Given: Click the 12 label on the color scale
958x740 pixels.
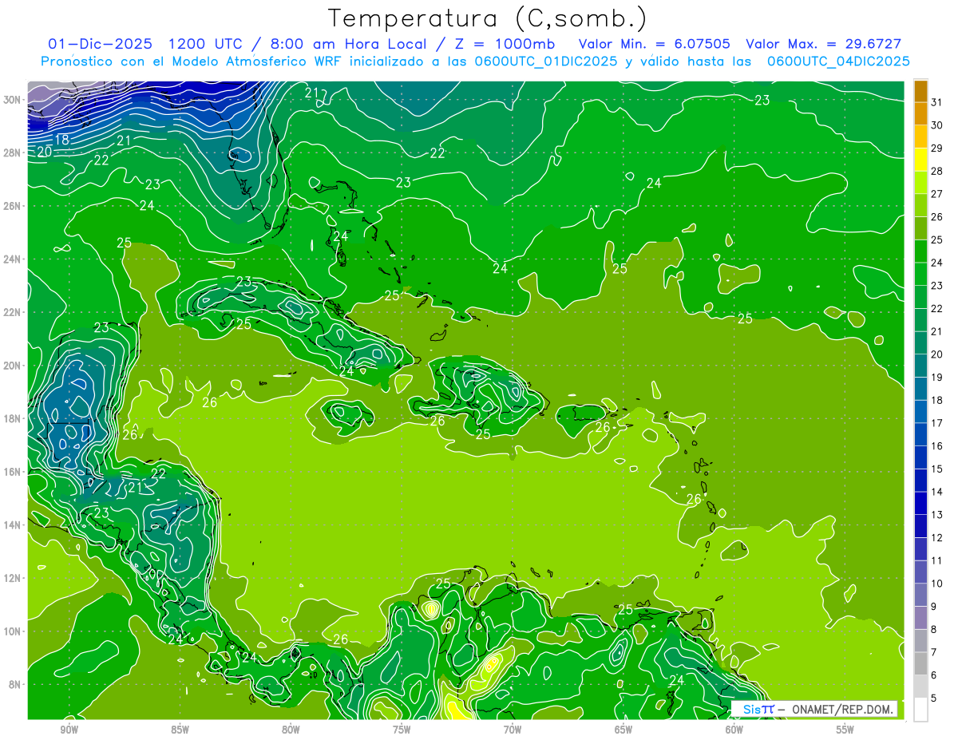Looking at the screenshot, I should point(937,537).
